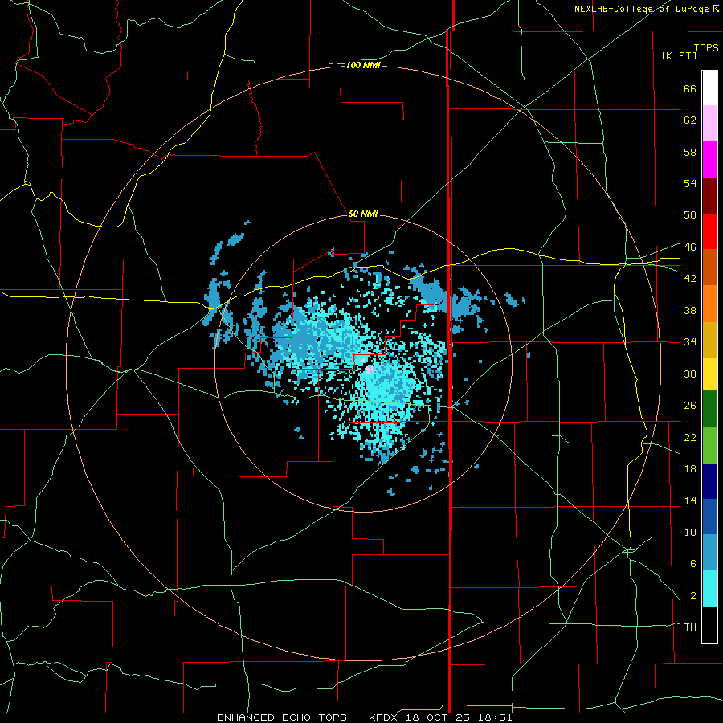
Task: Click the dark orange 46 kft legend swatch
Action: coord(709,268)
